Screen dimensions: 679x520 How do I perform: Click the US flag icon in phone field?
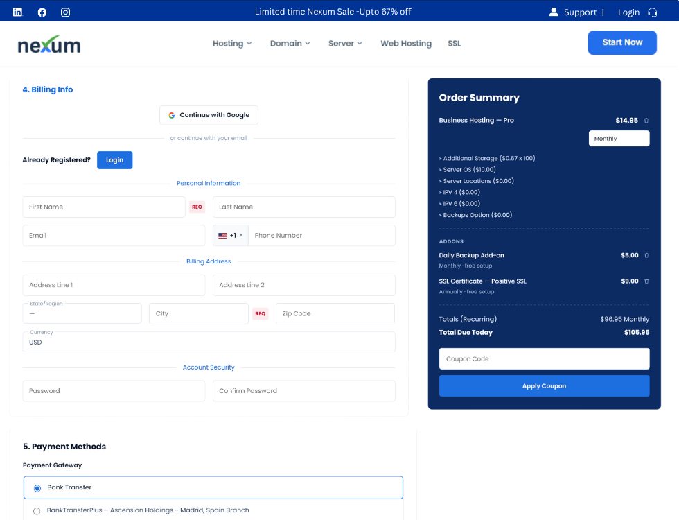tap(222, 236)
